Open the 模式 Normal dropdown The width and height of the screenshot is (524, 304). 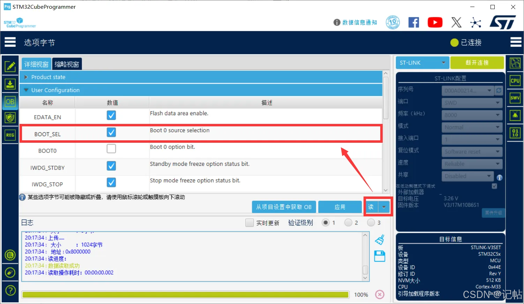[472, 127]
